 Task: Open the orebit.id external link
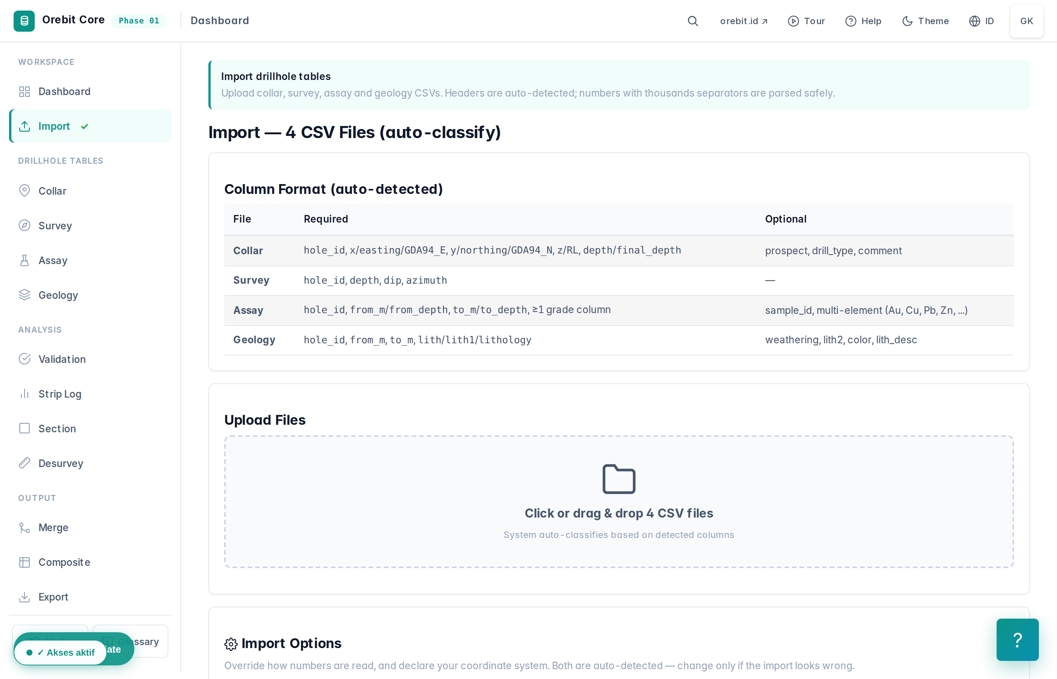(x=744, y=21)
